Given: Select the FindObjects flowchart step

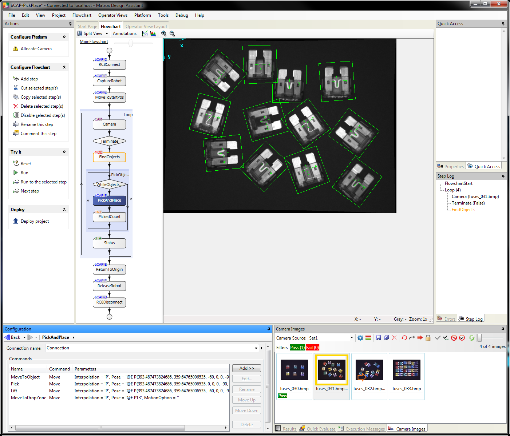Looking at the screenshot, I should pos(109,157).
